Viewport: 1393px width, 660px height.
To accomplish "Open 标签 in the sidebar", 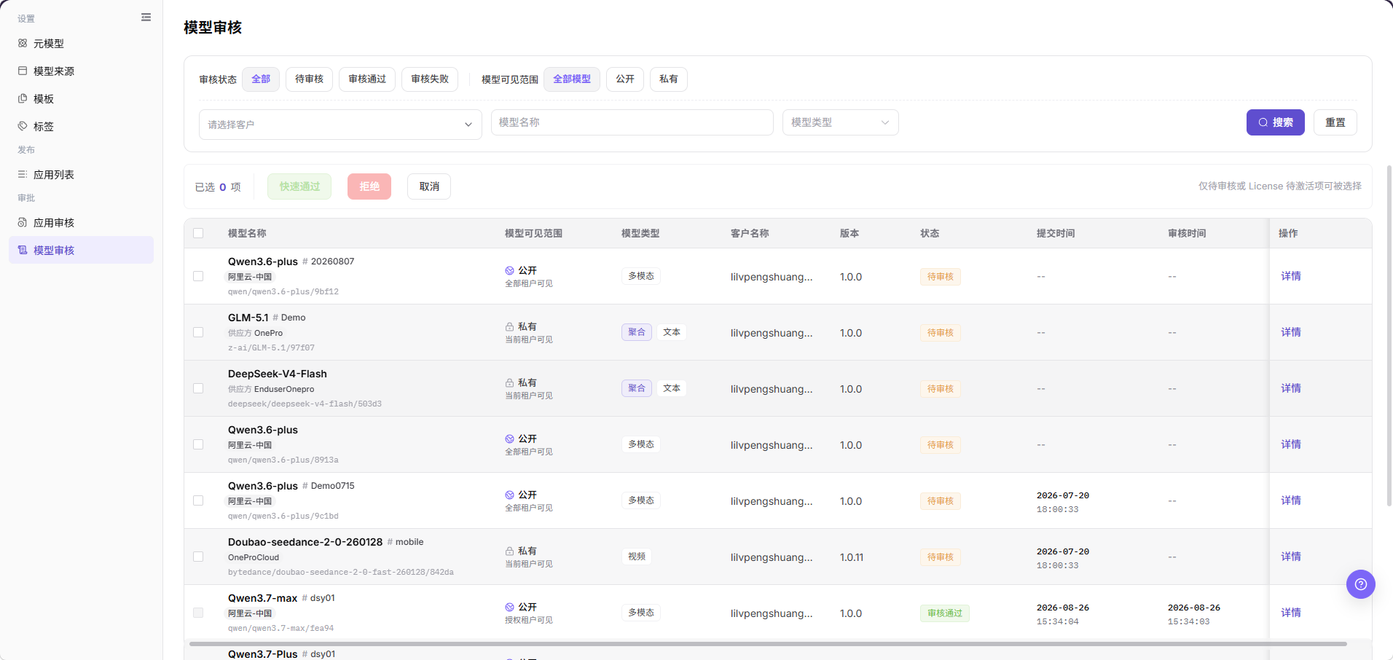I will click(81, 126).
